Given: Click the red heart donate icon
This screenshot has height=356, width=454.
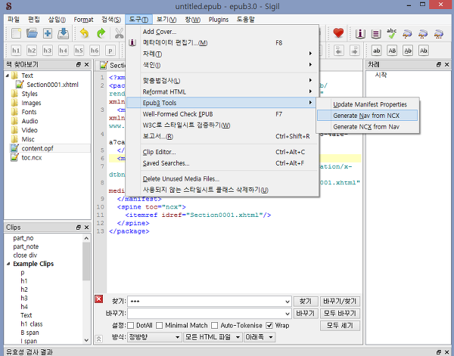Looking at the screenshot, I should pyautogui.click(x=338, y=33).
